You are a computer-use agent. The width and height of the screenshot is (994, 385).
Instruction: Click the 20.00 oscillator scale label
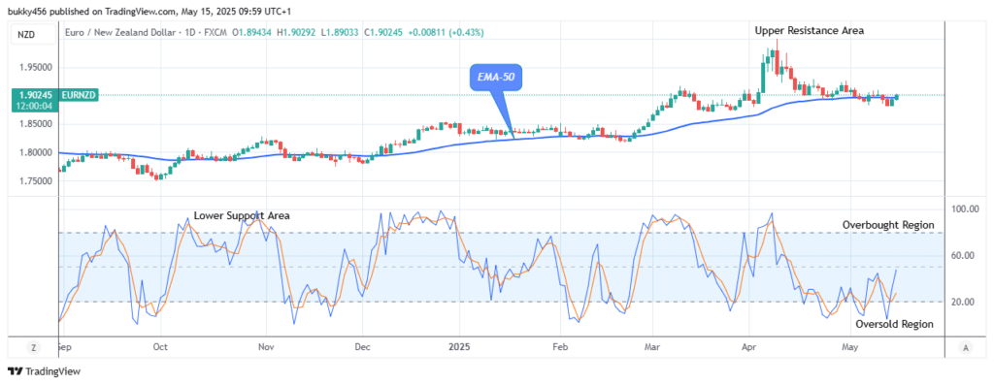coord(962,302)
